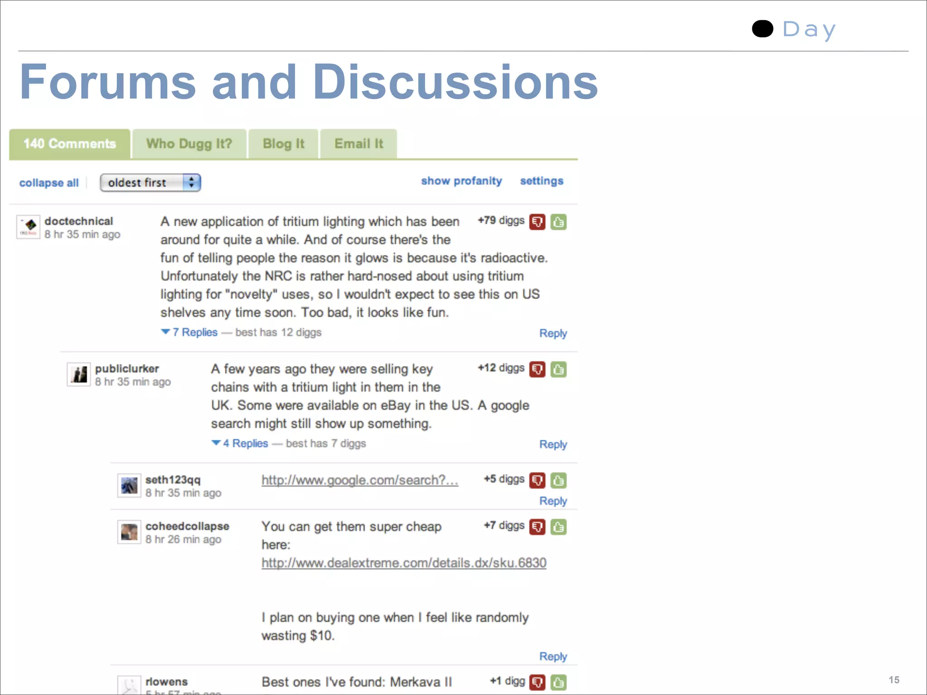The width and height of the screenshot is (927, 695).
Task: Bury seth123qq's comment
Action: pos(537,481)
